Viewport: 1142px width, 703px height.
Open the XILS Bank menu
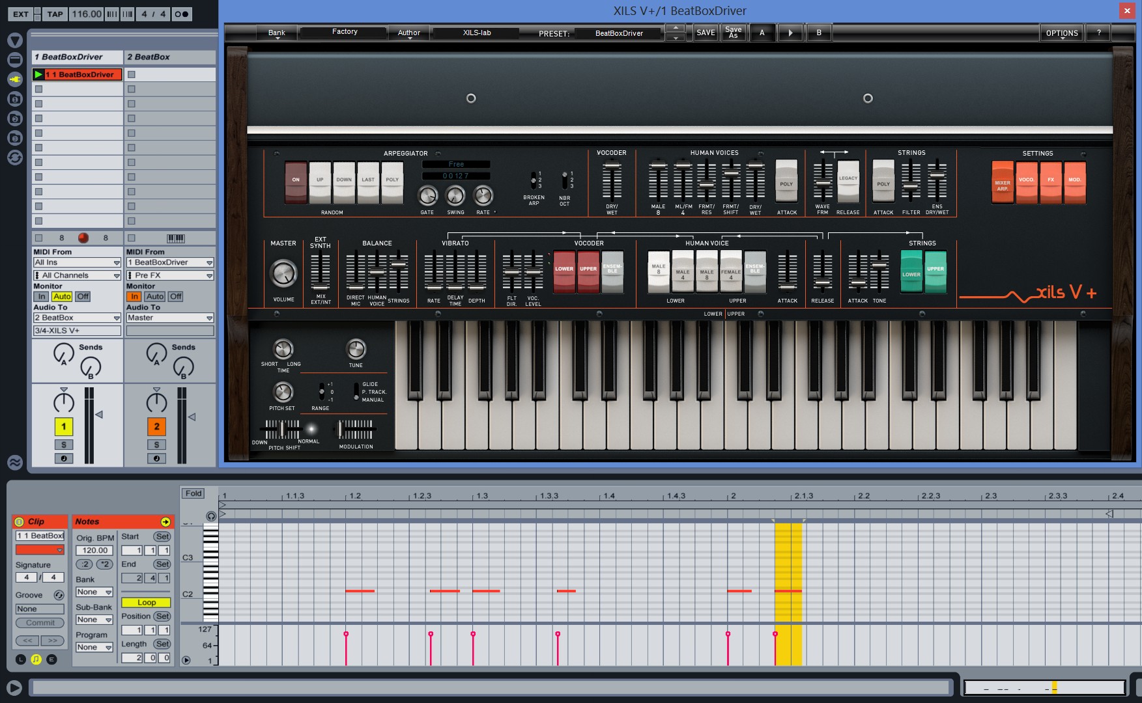276,33
